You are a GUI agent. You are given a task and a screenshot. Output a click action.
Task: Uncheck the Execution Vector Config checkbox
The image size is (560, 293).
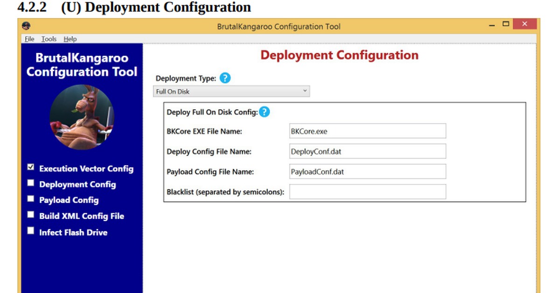click(31, 167)
